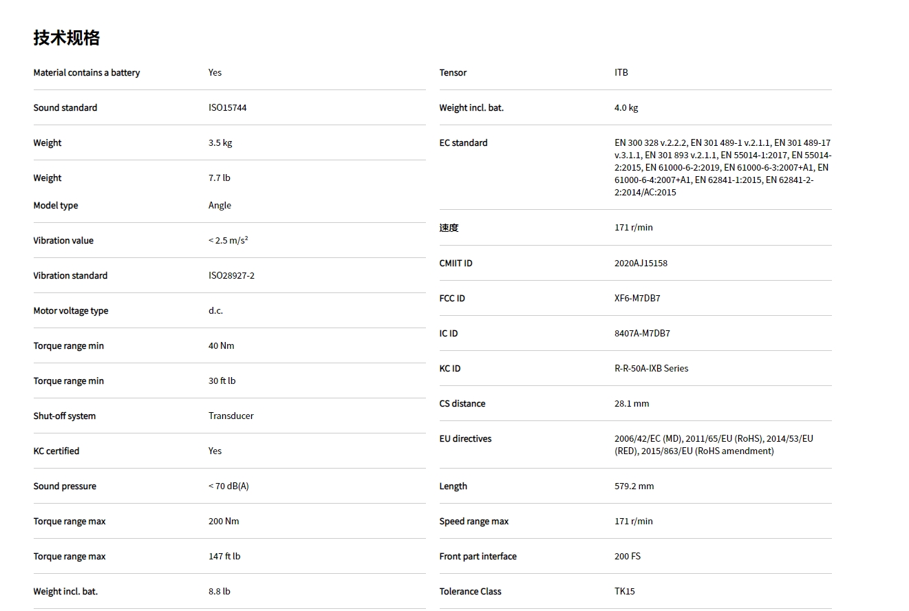The width and height of the screenshot is (909, 611).
Task: Click the 'Sound pressure' label
Action: 65,486
